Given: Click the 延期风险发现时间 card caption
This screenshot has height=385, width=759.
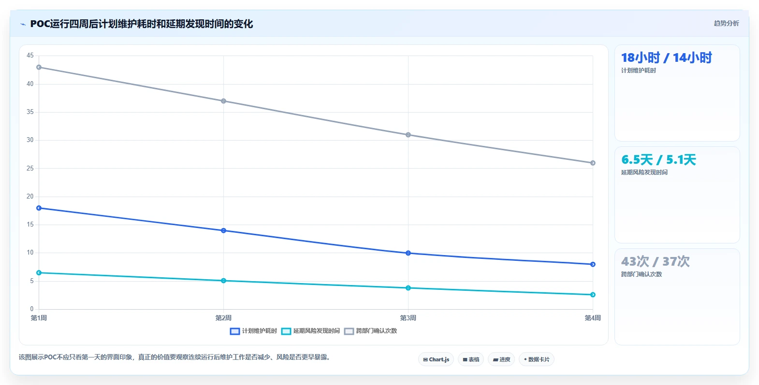Looking at the screenshot, I should (x=644, y=172).
